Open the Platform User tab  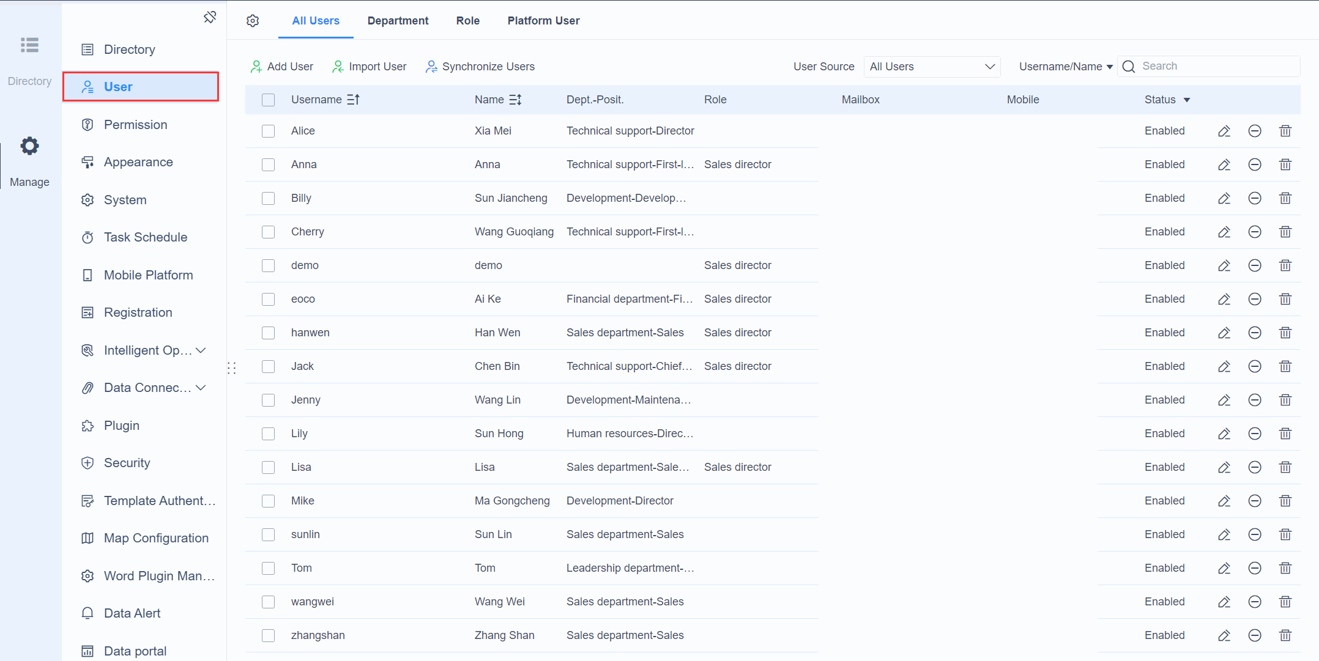543,21
